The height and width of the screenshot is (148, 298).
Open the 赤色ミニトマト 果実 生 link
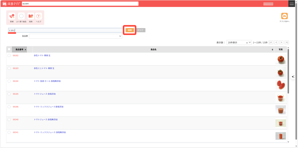44,68
